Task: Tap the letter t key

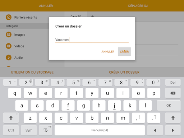Action: point(77,93)
